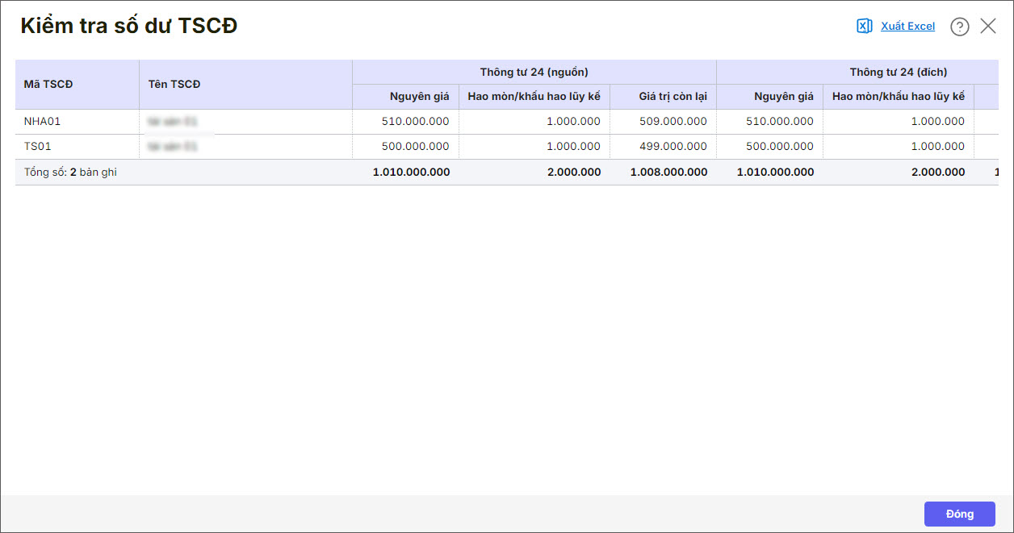Click the 499.000.000 remaining value cell
This screenshot has height=533, width=1014.
(673, 147)
